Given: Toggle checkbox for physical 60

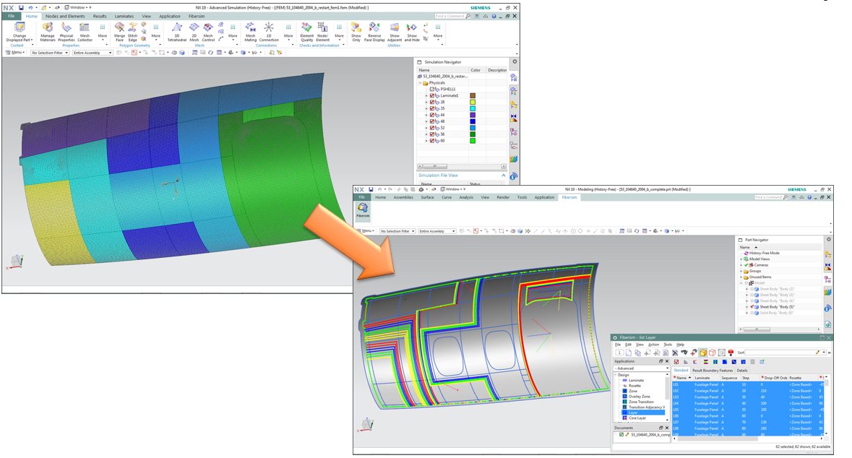Looking at the screenshot, I should 432,141.
